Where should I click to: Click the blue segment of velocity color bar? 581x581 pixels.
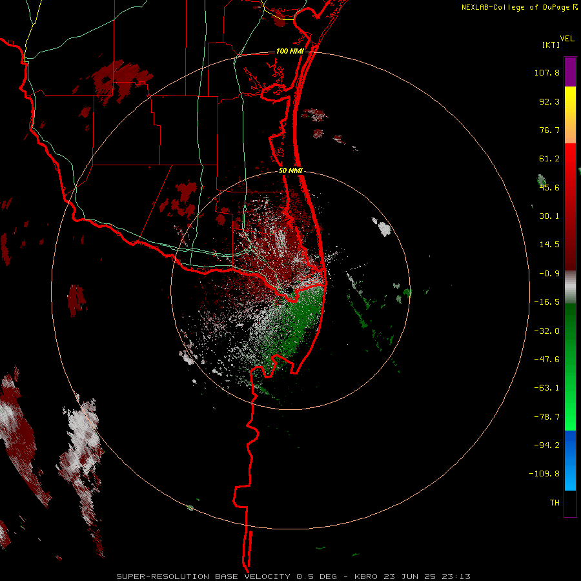pos(570,460)
